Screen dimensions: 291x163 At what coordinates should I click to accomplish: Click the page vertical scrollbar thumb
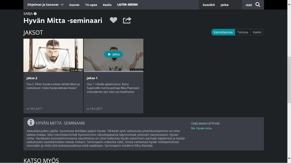(x=289, y=80)
